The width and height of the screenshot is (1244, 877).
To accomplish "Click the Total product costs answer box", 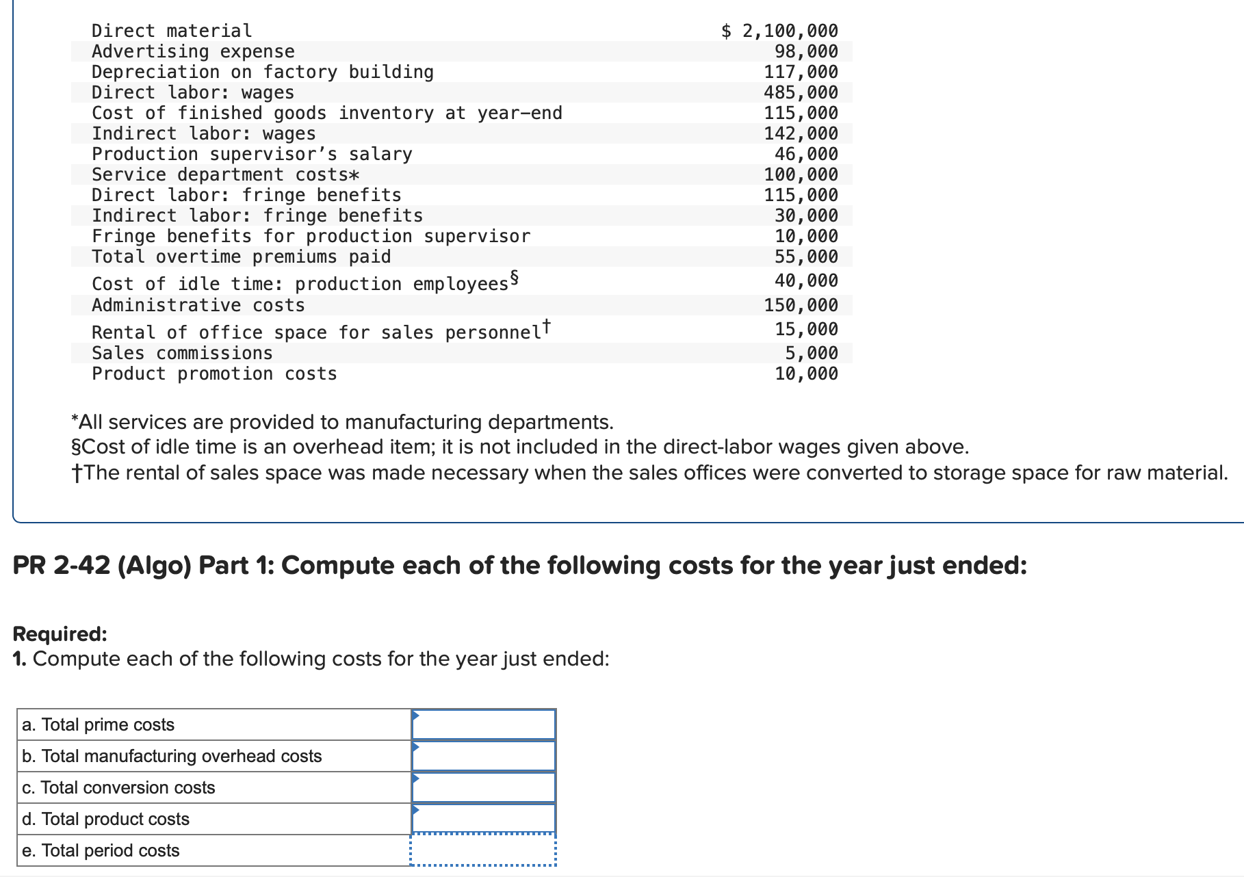I will tap(484, 818).
